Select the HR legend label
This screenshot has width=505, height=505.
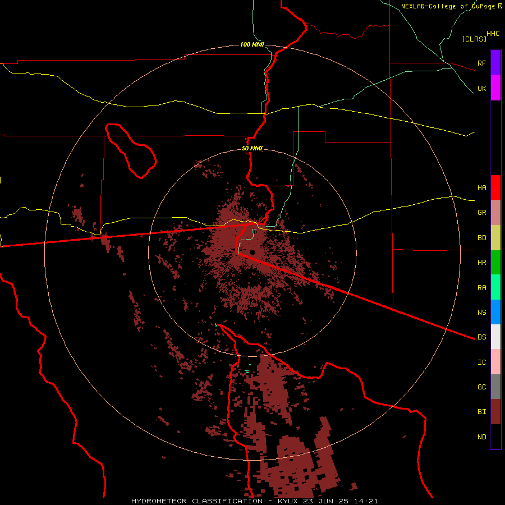tap(481, 263)
